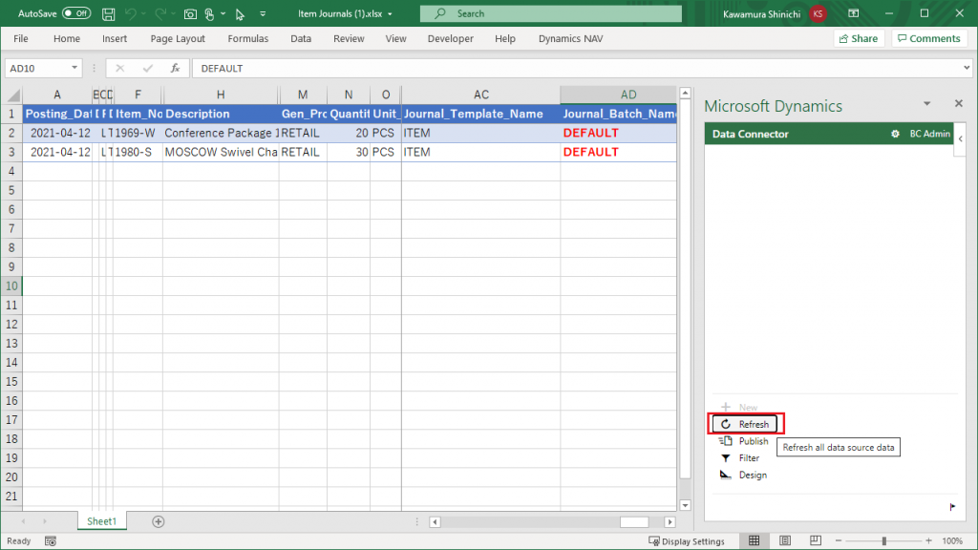Switch to Page Layout view
The image size is (978, 550).
tap(785, 540)
